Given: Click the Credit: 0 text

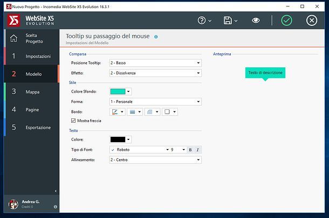Looking at the screenshot, I should click(x=28, y=207).
